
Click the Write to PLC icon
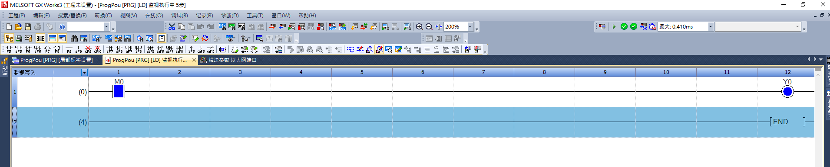273,26
